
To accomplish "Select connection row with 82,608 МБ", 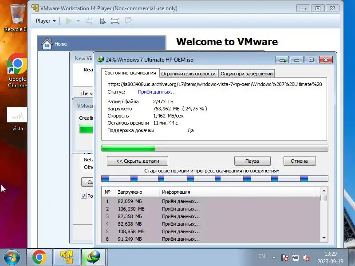I will coord(211,224).
